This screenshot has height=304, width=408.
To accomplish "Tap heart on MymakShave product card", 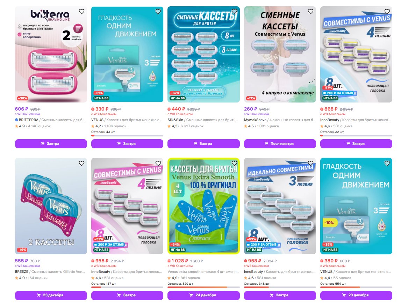I will (310, 12).
